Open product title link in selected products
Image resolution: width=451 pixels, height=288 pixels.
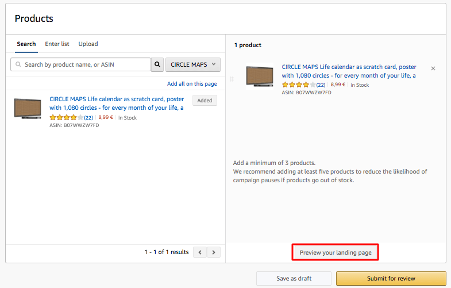click(x=349, y=71)
